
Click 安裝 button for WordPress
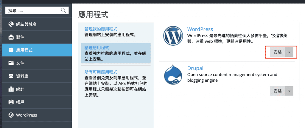pyautogui.click(x=278, y=52)
